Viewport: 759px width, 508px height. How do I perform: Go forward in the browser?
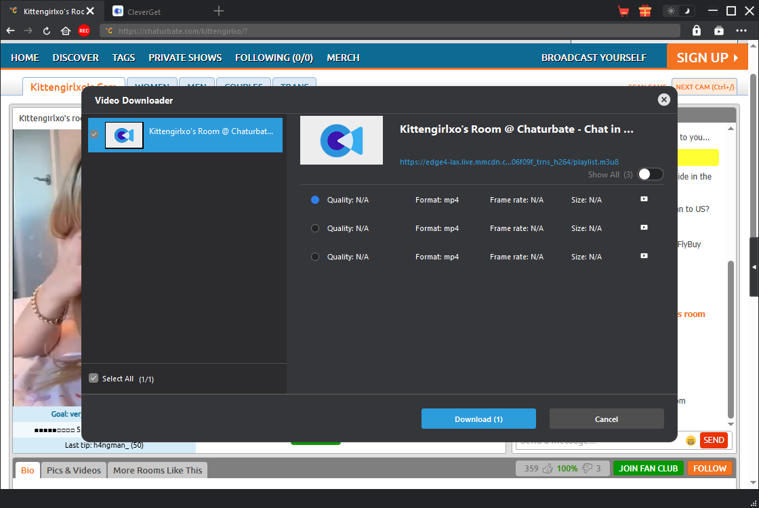coord(28,31)
